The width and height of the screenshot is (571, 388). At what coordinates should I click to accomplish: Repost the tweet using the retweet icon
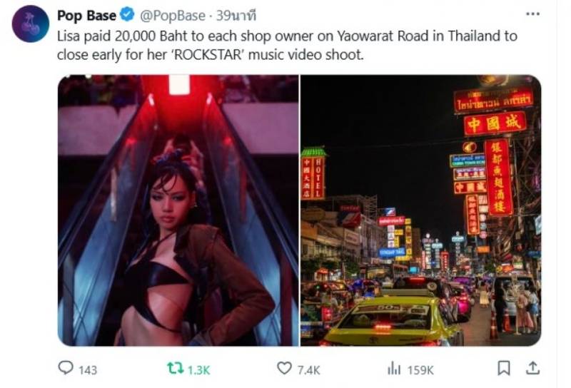(x=175, y=368)
